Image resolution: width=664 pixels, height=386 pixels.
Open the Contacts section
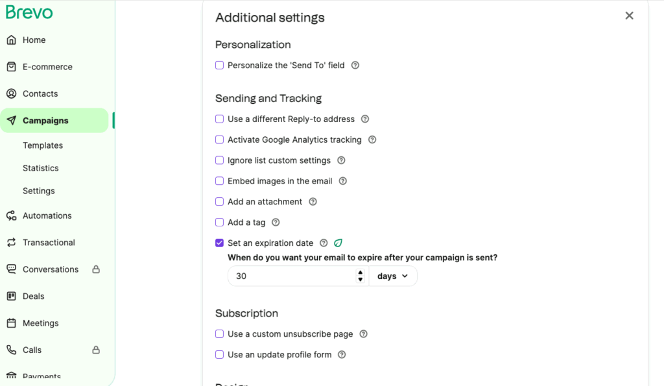[x=40, y=93]
